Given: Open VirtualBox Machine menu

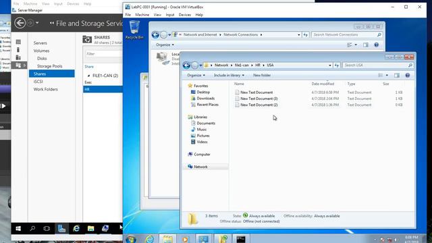Looking at the screenshot, I should click(142, 15).
